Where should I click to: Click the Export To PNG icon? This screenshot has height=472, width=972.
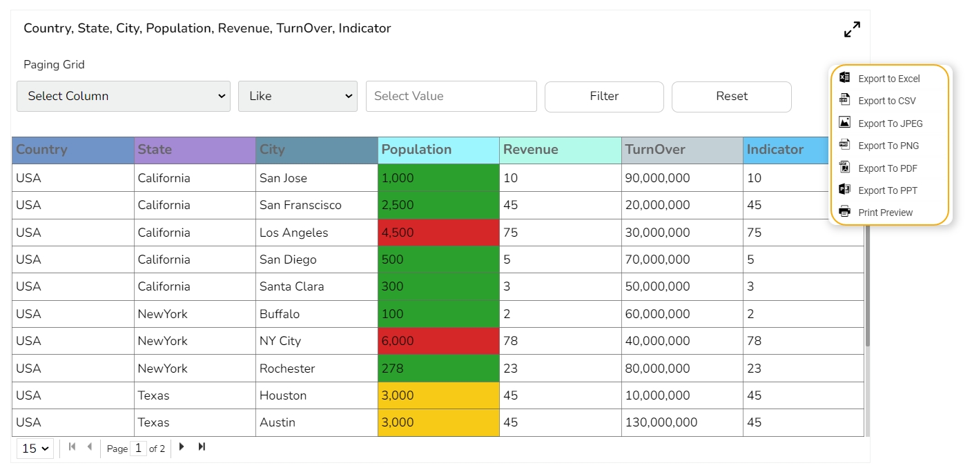tap(844, 145)
